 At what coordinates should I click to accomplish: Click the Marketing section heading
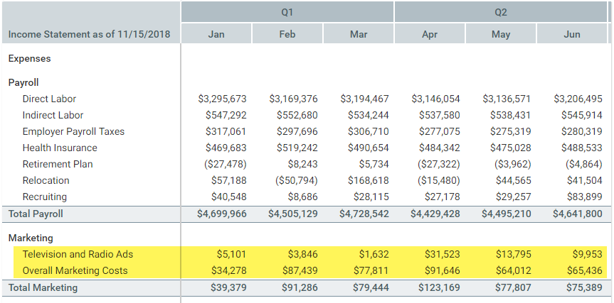[x=31, y=238]
